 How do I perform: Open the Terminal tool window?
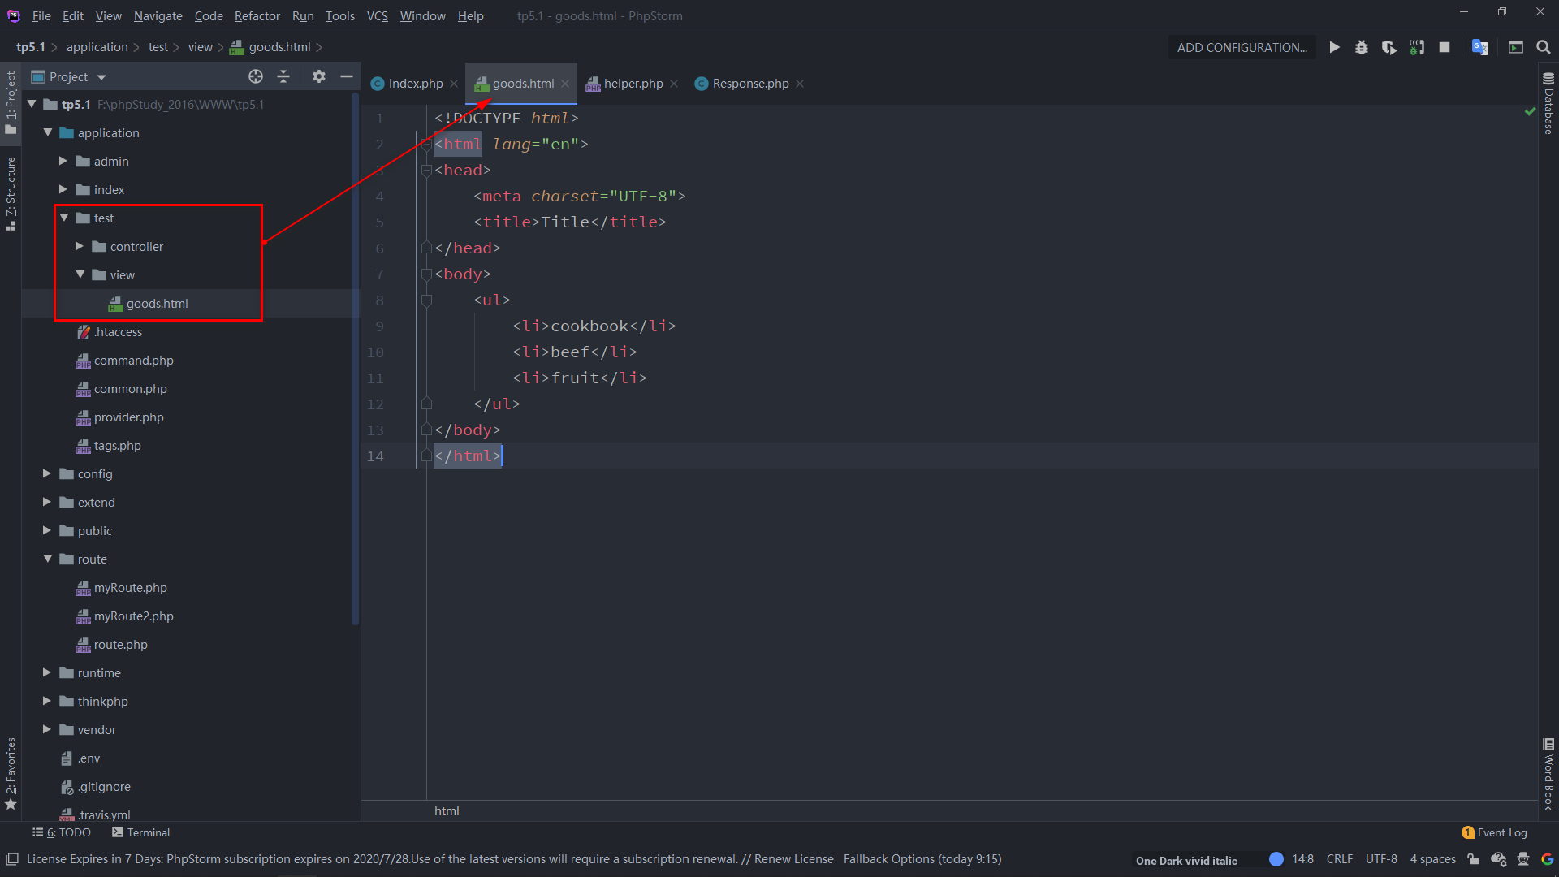[x=140, y=832]
